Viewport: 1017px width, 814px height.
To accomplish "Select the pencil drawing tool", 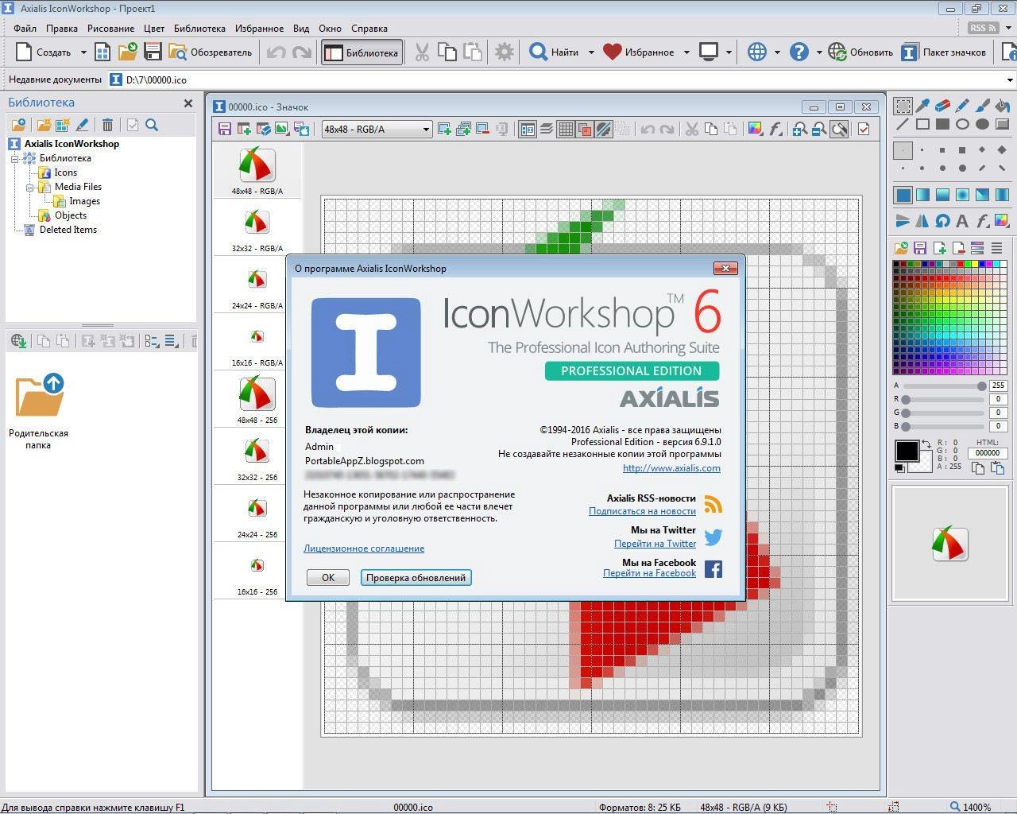I will [x=962, y=106].
